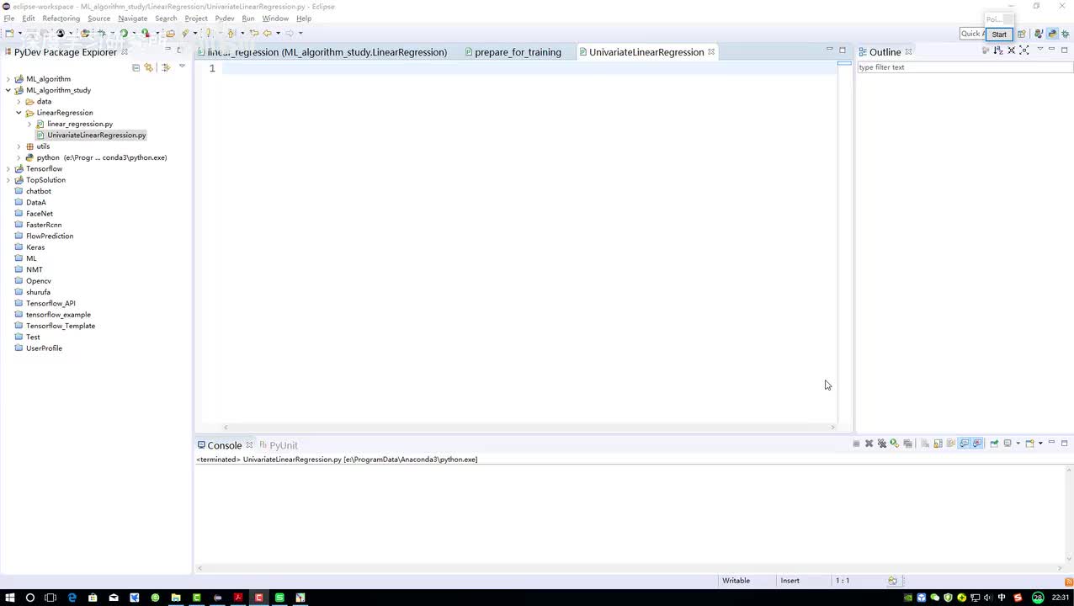1074x606 pixels.
Task: Click the Start button near Quick Access
Action: point(999,35)
